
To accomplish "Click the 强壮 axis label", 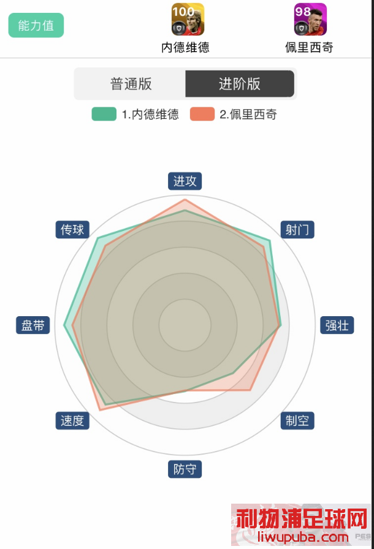I will [x=337, y=325].
